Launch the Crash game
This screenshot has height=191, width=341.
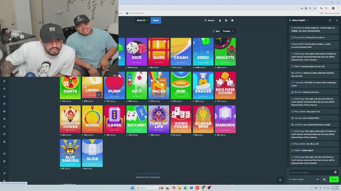point(181,52)
